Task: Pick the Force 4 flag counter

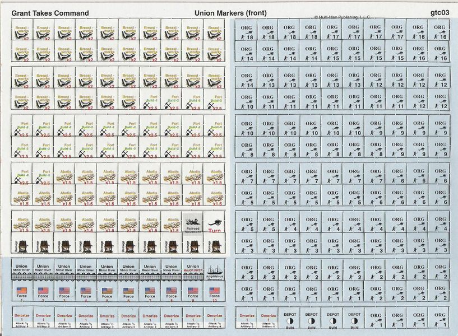Action: click(86, 291)
